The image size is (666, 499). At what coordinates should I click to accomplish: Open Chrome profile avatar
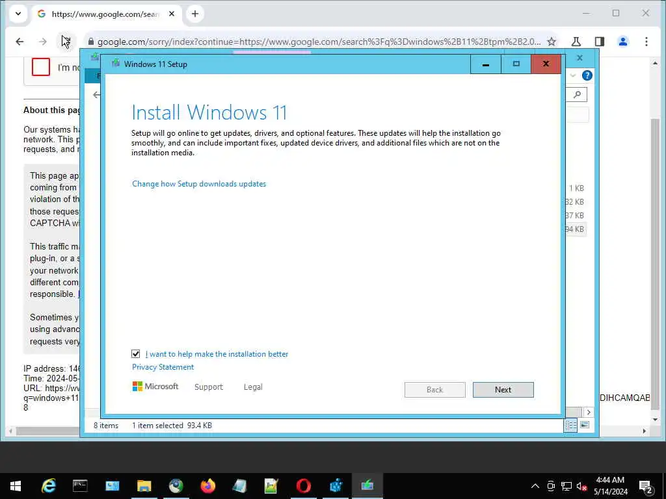point(622,42)
